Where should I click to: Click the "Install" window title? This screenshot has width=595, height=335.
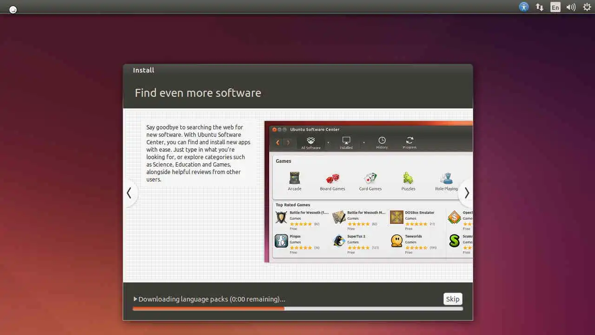(144, 70)
